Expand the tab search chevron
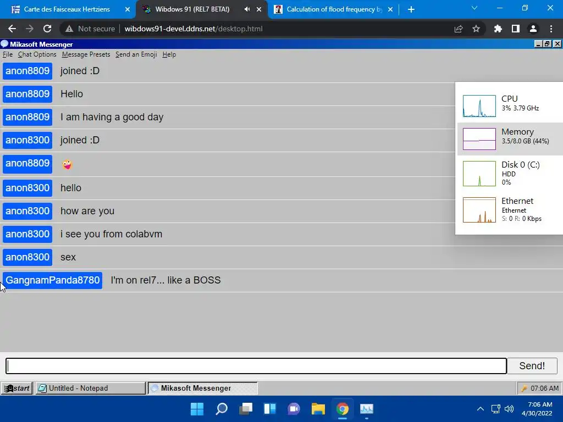 [474, 8]
